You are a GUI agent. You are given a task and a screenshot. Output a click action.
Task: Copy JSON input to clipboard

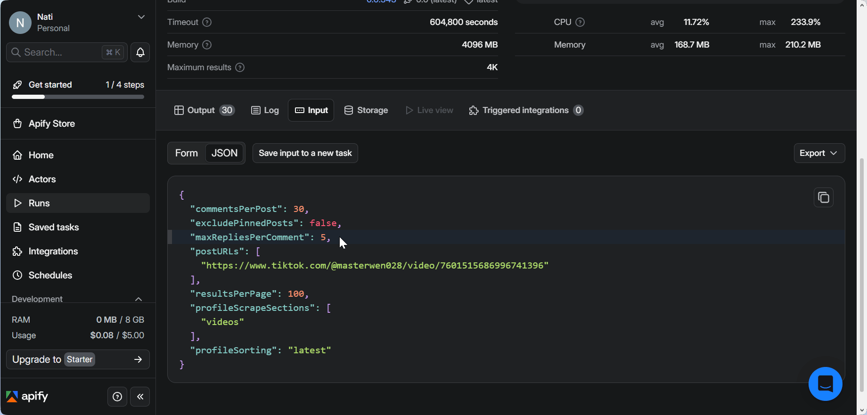point(823,197)
